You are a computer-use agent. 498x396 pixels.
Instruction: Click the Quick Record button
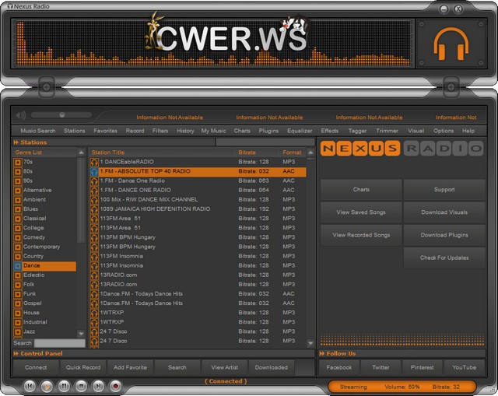[82, 367]
